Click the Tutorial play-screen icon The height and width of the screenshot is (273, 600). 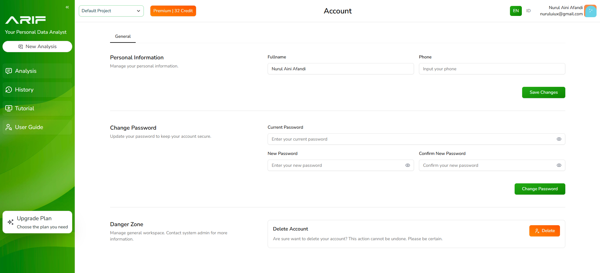pyautogui.click(x=9, y=108)
